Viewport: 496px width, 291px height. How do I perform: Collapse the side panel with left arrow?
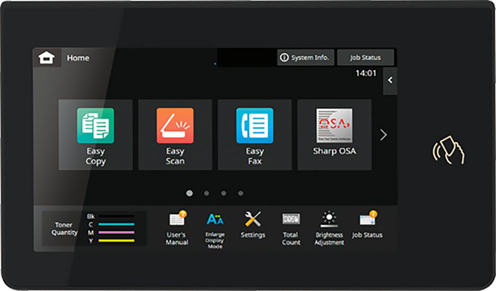(390, 80)
